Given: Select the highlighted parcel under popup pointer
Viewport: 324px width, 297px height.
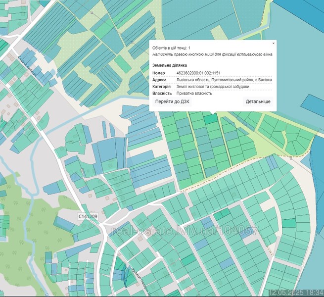Looking at the screenshot, I should 211,119.
